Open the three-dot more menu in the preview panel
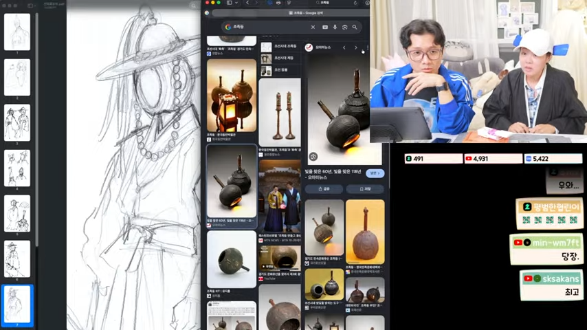587x330 pixels. 368,47
